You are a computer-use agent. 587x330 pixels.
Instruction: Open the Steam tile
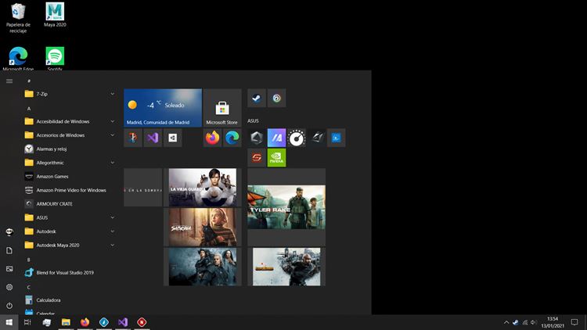257,98
